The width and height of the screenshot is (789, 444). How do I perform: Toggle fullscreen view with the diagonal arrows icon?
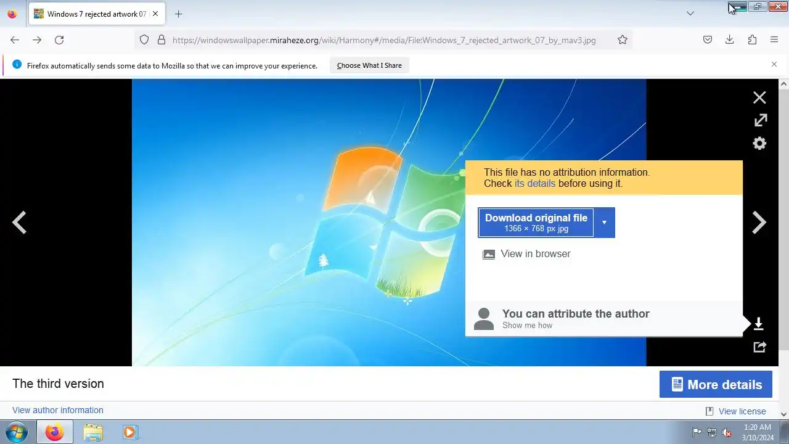point(760,120)
